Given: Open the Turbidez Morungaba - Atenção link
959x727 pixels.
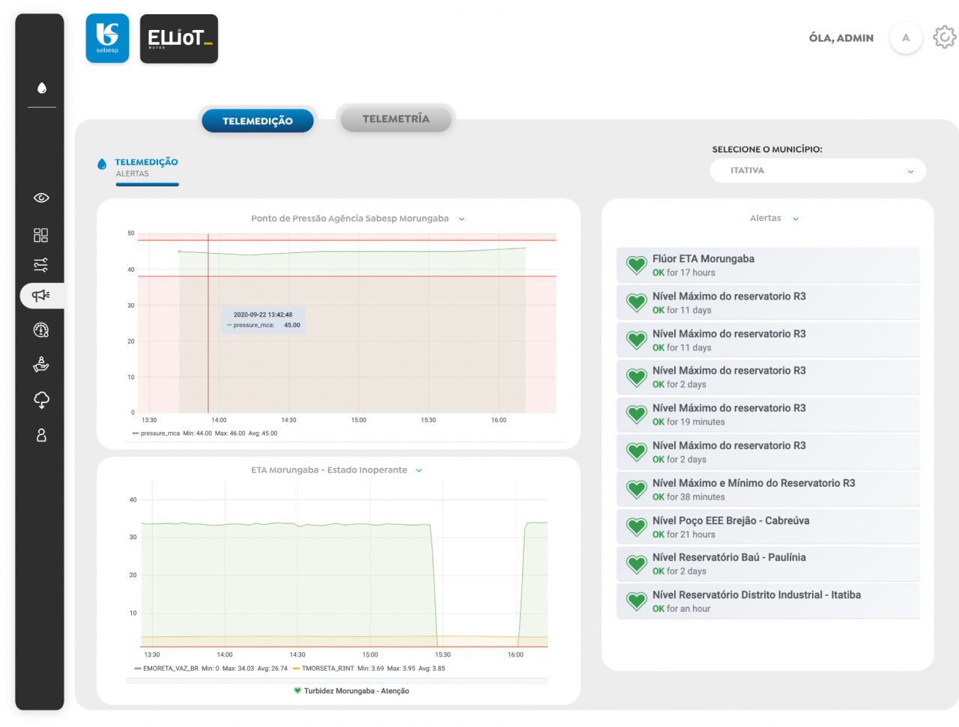Looking at the screenshot, I should (356, 690).
